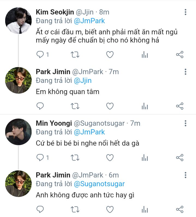
Task: Open more options on Kim Seokjin's tweet
Action: (x=185, y=12)
